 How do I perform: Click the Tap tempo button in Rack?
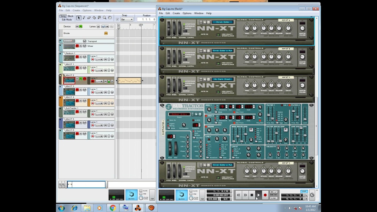pyautogui.click(x=202, y=195)
